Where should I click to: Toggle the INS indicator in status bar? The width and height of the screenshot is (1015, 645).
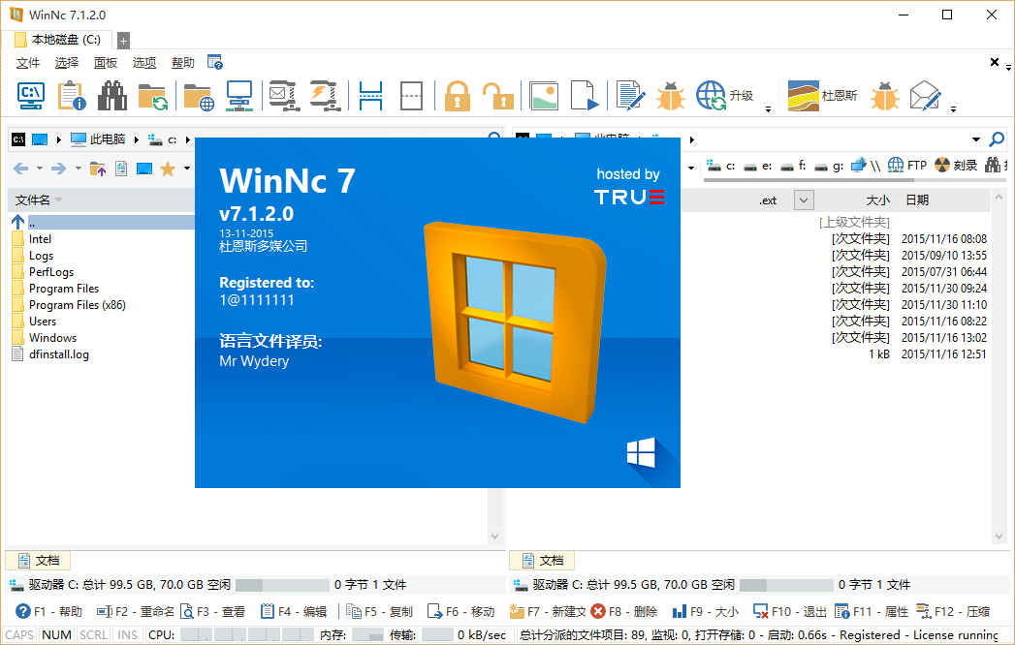pos(127,635)
